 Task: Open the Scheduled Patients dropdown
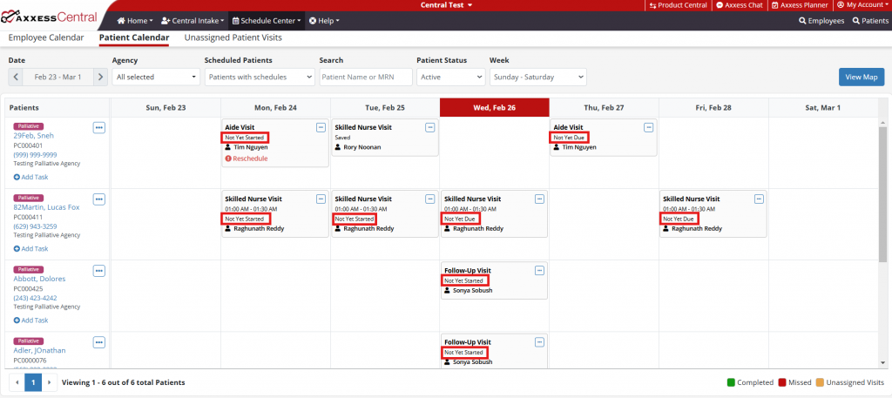pos(259,77)
